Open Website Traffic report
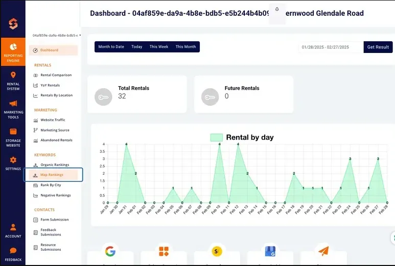This screenshot has width=395, height=266. point(54,120)
